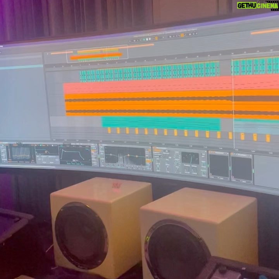Select the pencil Draw Mode icon

pyautogui.click(x=185, y=35)
